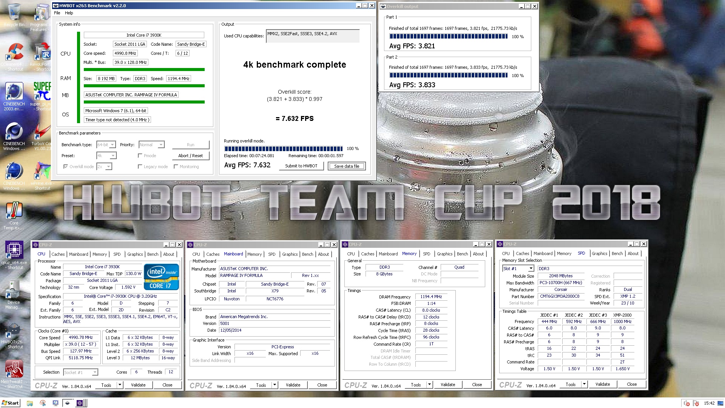Open Windows Explorer folder icon on taskbar
Viewport: 725px width, 408px height.
30,403
